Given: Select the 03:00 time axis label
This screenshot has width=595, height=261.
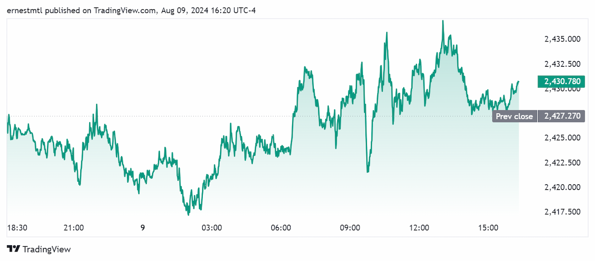Looking at the screenshot, I should (x=212, y=228).
